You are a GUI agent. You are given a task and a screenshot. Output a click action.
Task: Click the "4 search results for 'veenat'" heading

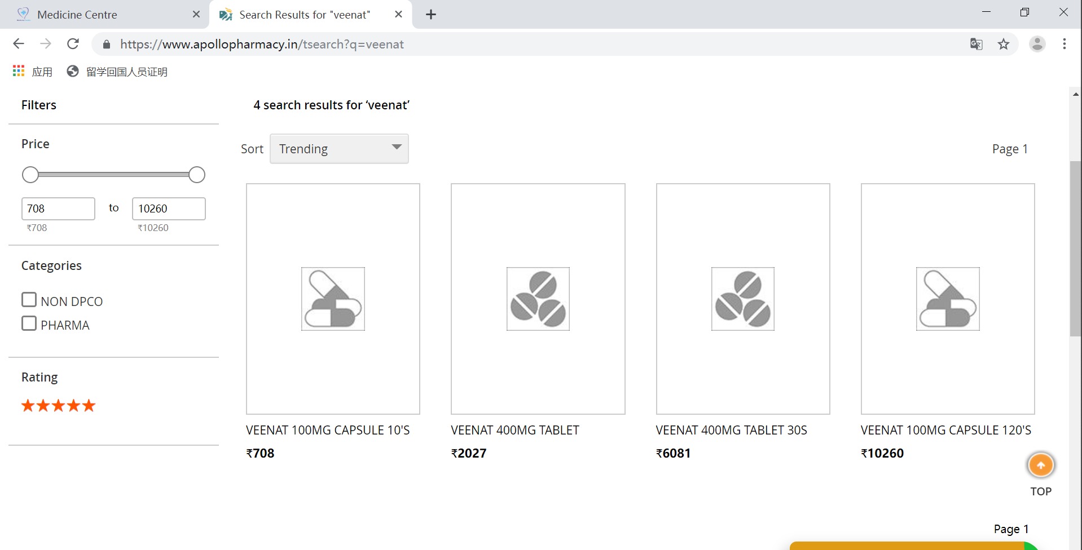pyautogui.click(x=332, y=105)
